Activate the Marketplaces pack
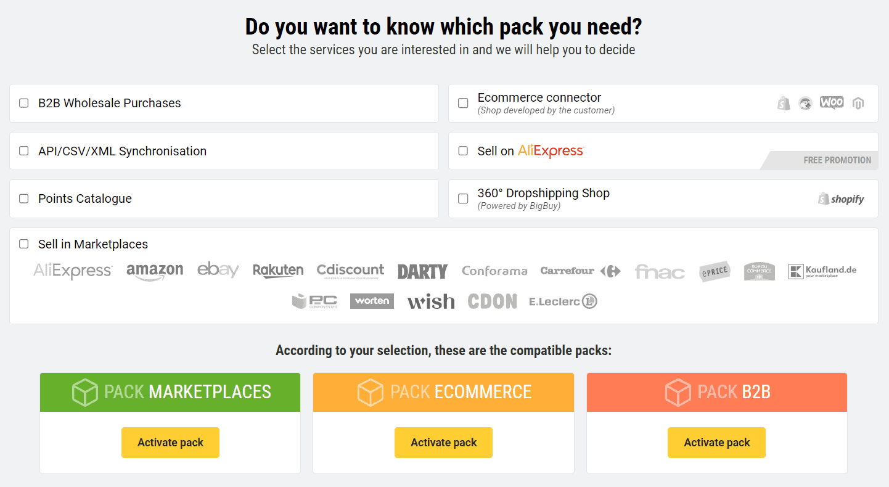 tap(170, 442)
